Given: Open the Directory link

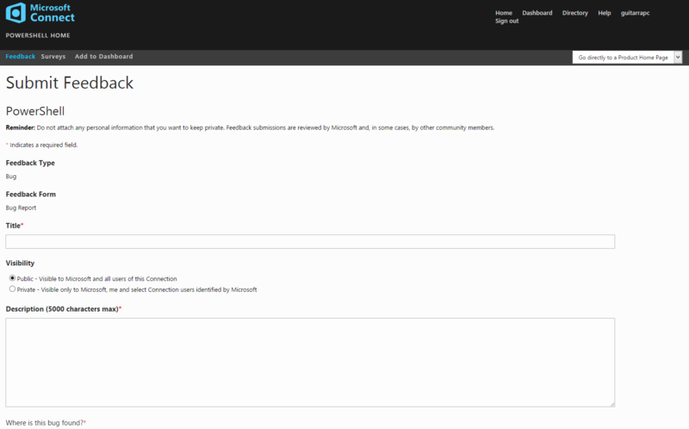Looking at the screenshot, I should coord(574,13).
